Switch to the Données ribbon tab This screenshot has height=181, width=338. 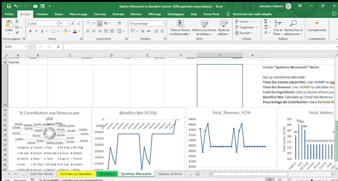click(x=118, y=14)
